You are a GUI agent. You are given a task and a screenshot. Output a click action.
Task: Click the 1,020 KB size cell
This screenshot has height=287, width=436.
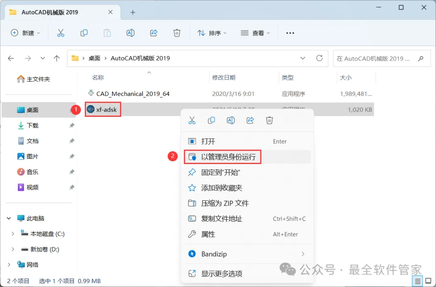click(x=360, y=110)
